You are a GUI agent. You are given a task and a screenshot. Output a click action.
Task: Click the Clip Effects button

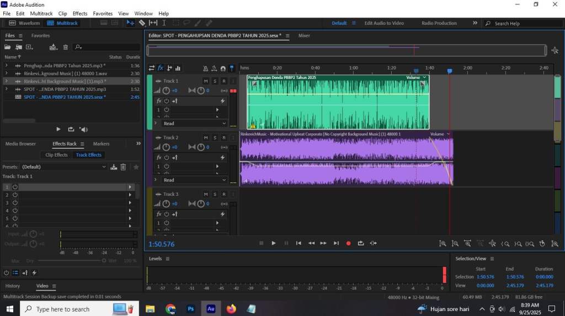point(56,155)
